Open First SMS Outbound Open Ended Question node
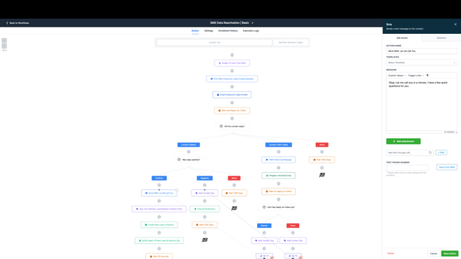 (x=232, y=79)
